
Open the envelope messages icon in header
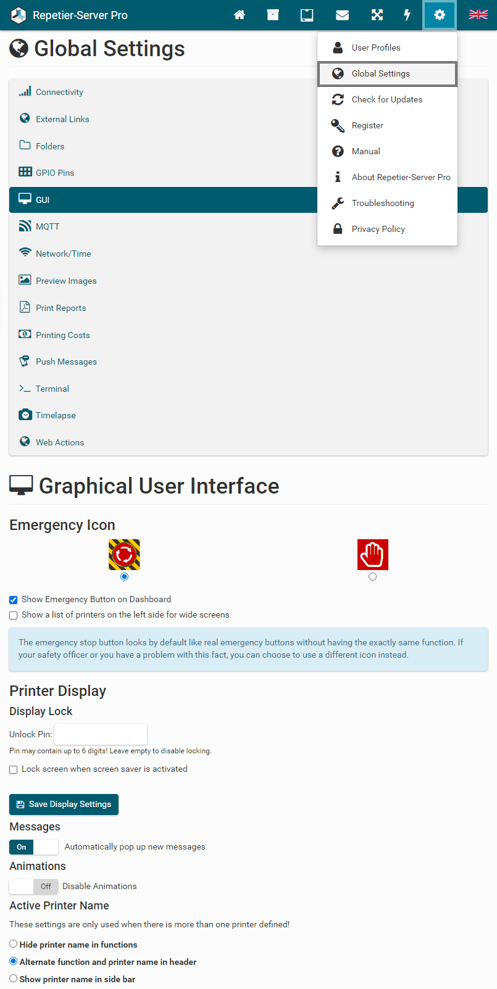pos(342,15)
